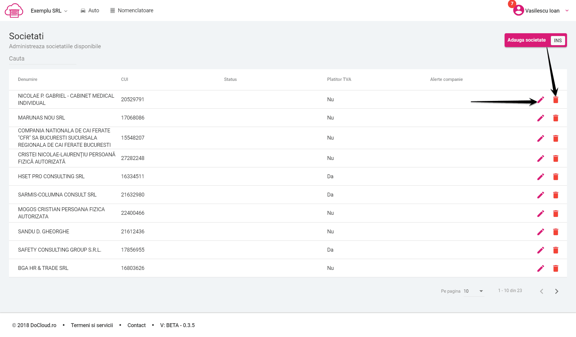The width and height of the screenshot is (576, 337).
Task: Sort by Alerte companie column header
Action: point(446,79)
